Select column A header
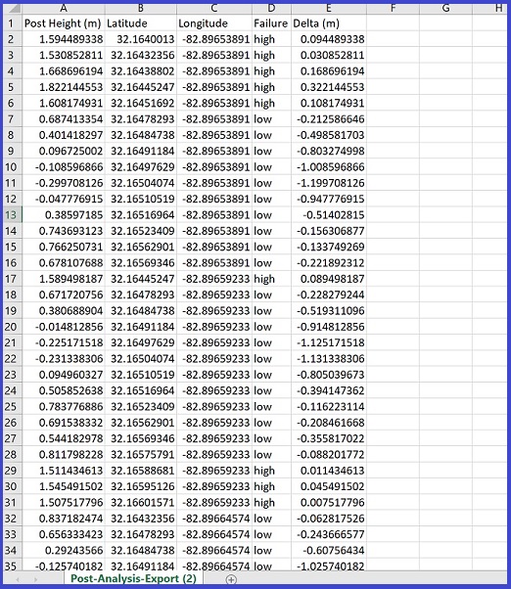This screenshot has height=589, width=511. tap(64, 8)
